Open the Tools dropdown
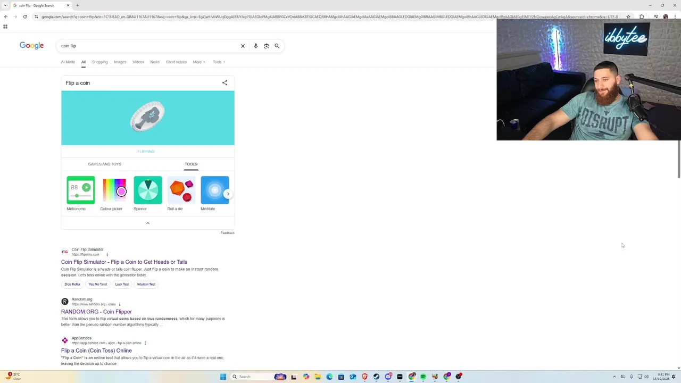The width and height of the screenshot is (681, 383). 219,62
